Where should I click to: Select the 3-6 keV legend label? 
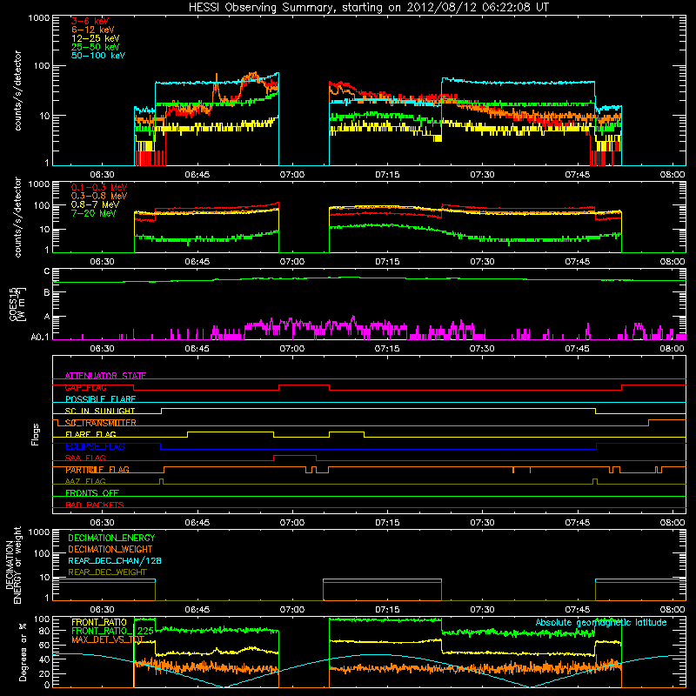90,21
